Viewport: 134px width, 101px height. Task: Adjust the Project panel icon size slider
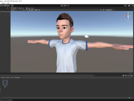tap(129, 98)
